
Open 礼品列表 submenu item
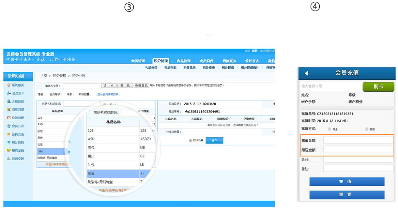pyautogui.click(x=170, y=67)
